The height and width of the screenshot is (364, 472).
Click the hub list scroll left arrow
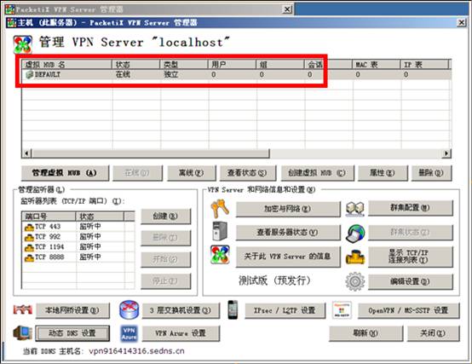point(26,153)
